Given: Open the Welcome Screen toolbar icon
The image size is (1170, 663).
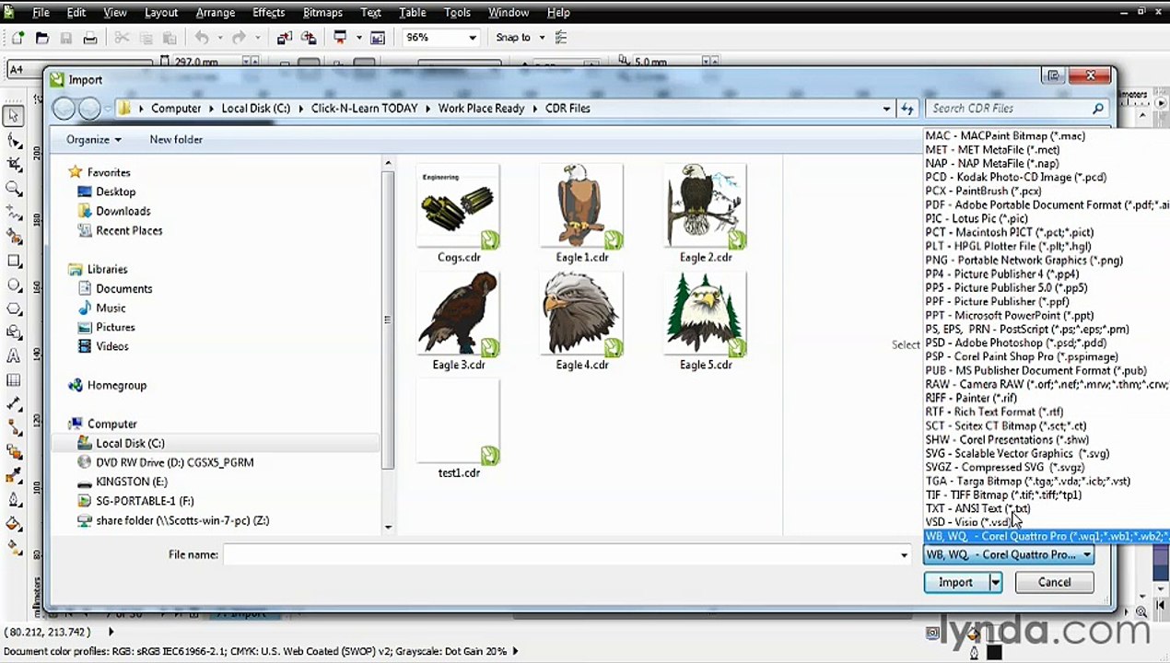Looking at the screenshot, I should [x=378, y=38].
